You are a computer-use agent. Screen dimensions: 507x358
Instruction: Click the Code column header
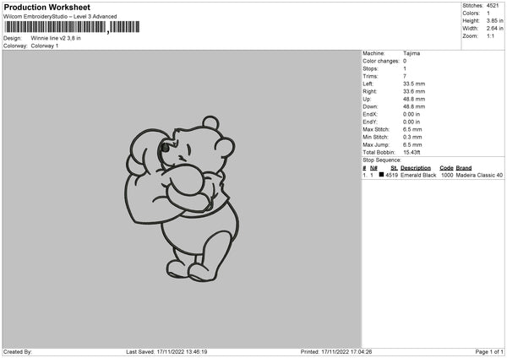(x=446, y=168)
